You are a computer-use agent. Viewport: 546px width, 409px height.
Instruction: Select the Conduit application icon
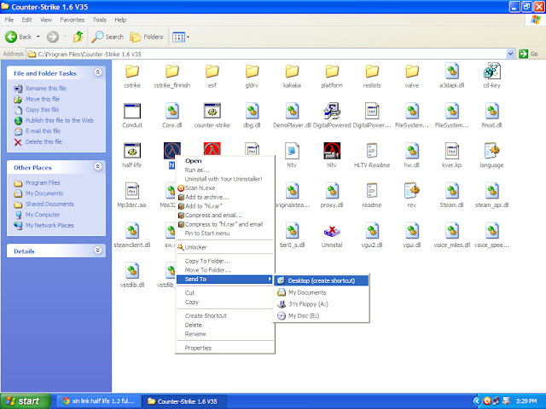point(132,112)
